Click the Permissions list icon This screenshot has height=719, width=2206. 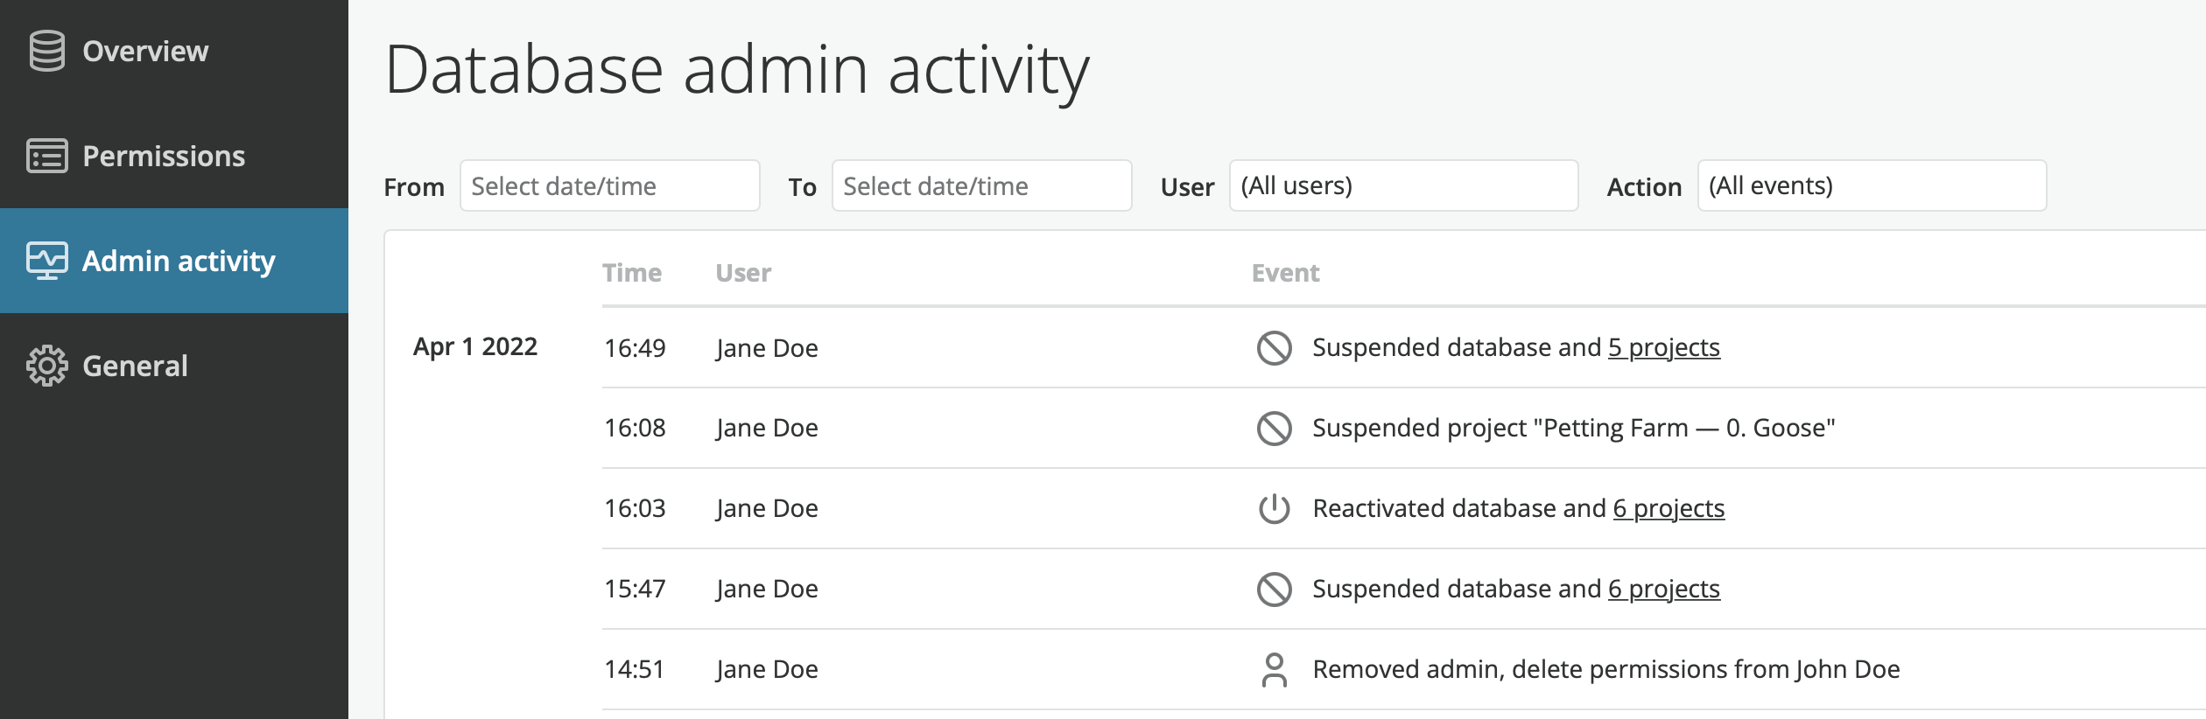[x=46, y=156]
